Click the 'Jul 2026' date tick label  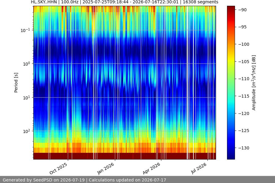(x=199, y=168)
